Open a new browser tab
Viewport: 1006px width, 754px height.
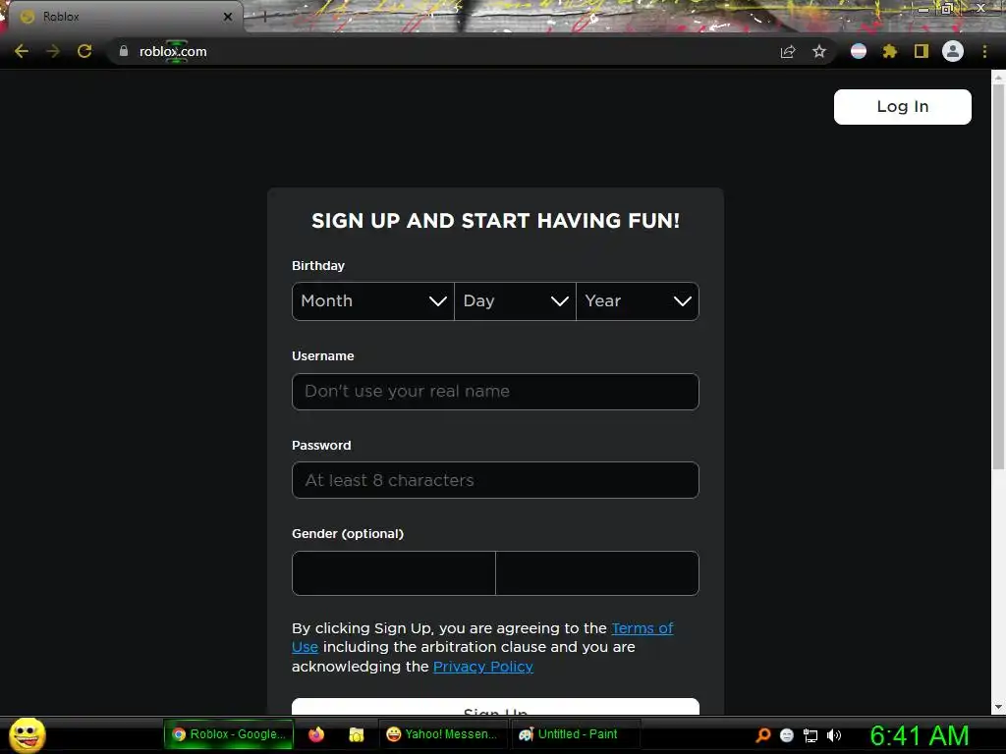click(264, 17)
